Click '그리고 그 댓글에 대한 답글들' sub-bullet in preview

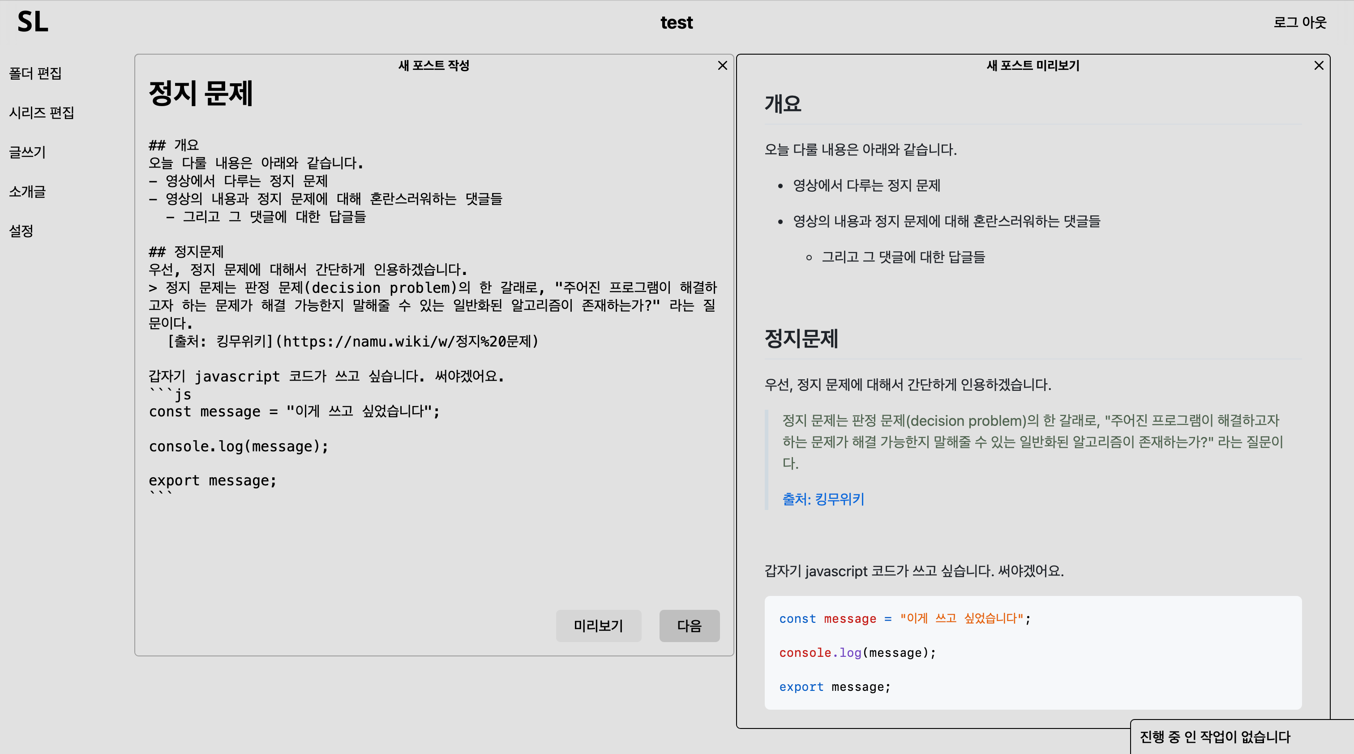click(903, 257)
